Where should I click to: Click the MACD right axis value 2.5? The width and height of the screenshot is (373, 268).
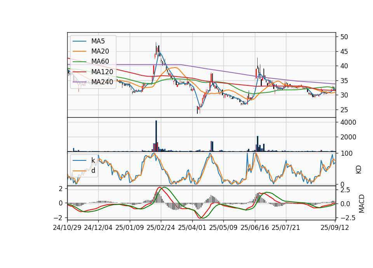pos(345,190)
